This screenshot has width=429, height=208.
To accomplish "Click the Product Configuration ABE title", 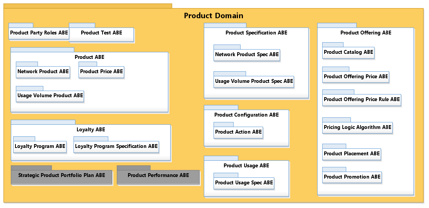I will pyautogui.click(x=246, y=115).
